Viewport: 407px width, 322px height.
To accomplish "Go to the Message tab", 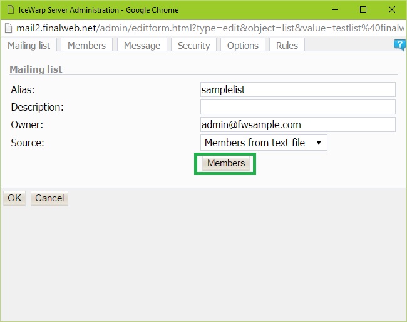I will pos(142,45).
